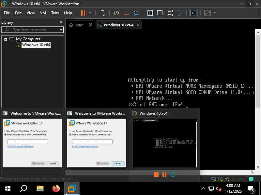Click the VMware Workstation taskbar icon
261x195 pixels.
(x=72, y=188)
